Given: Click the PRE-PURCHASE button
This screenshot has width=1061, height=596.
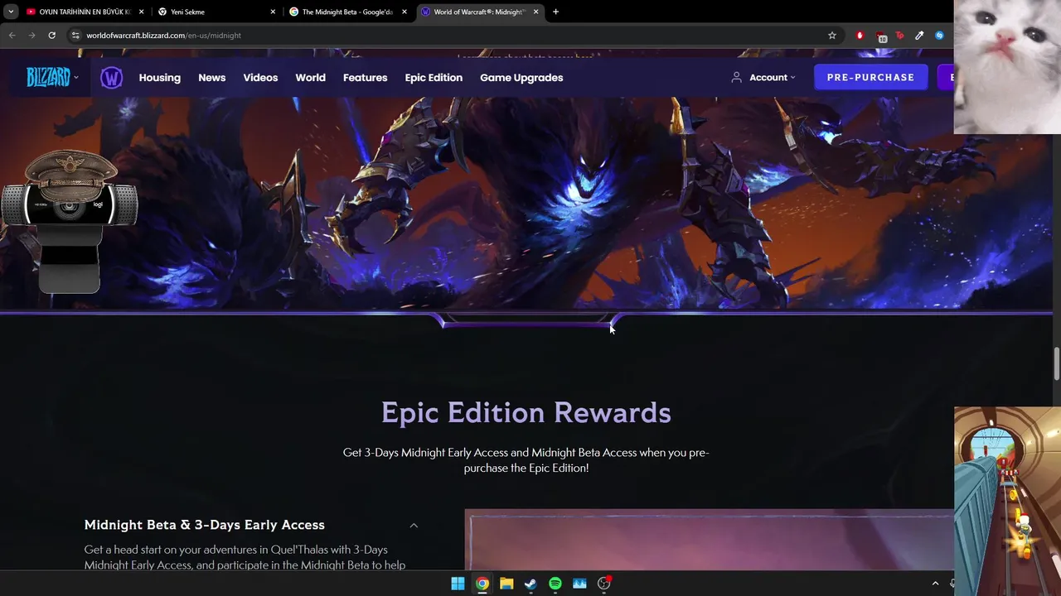Looking at the screenshot, I should point(870,77).
